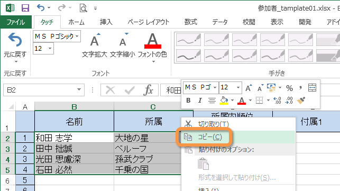Click the 元に戻す undo button in ribbon
Image resolution: width=340 pixels, height=191 pixels.
[15, 47]
